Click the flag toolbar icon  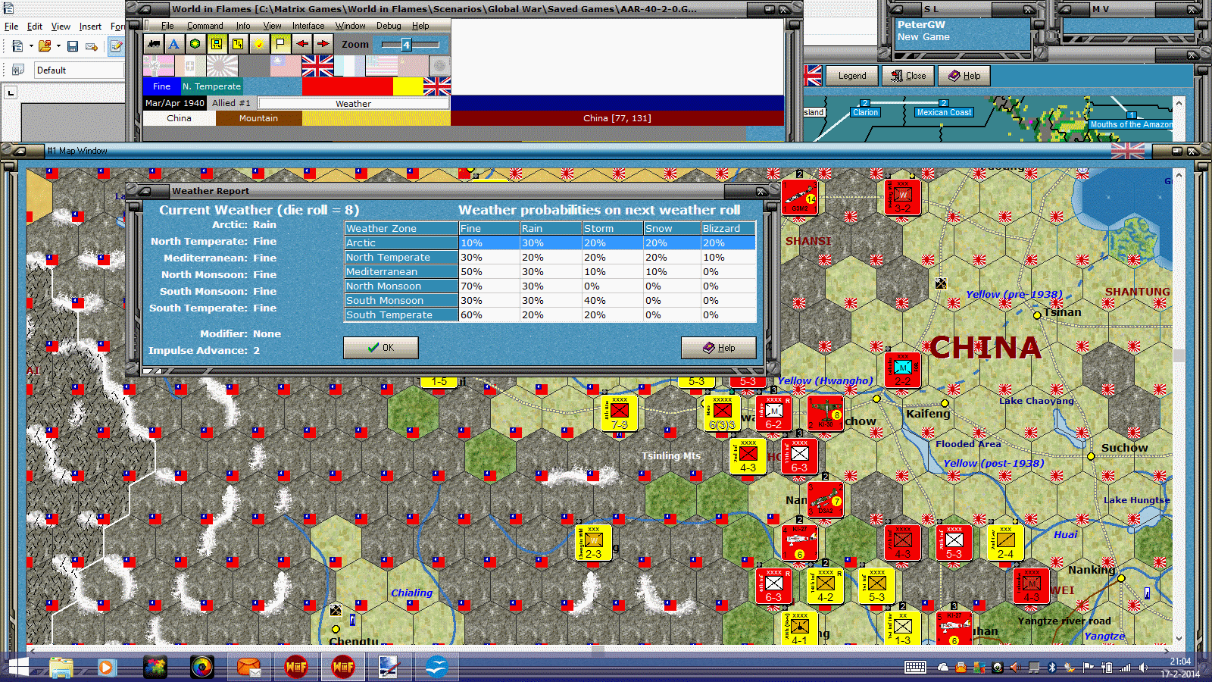pyautogui.click(x=280, y=44)
